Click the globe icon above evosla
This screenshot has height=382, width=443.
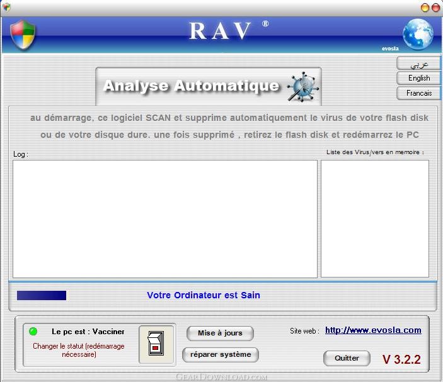point(418,34)
